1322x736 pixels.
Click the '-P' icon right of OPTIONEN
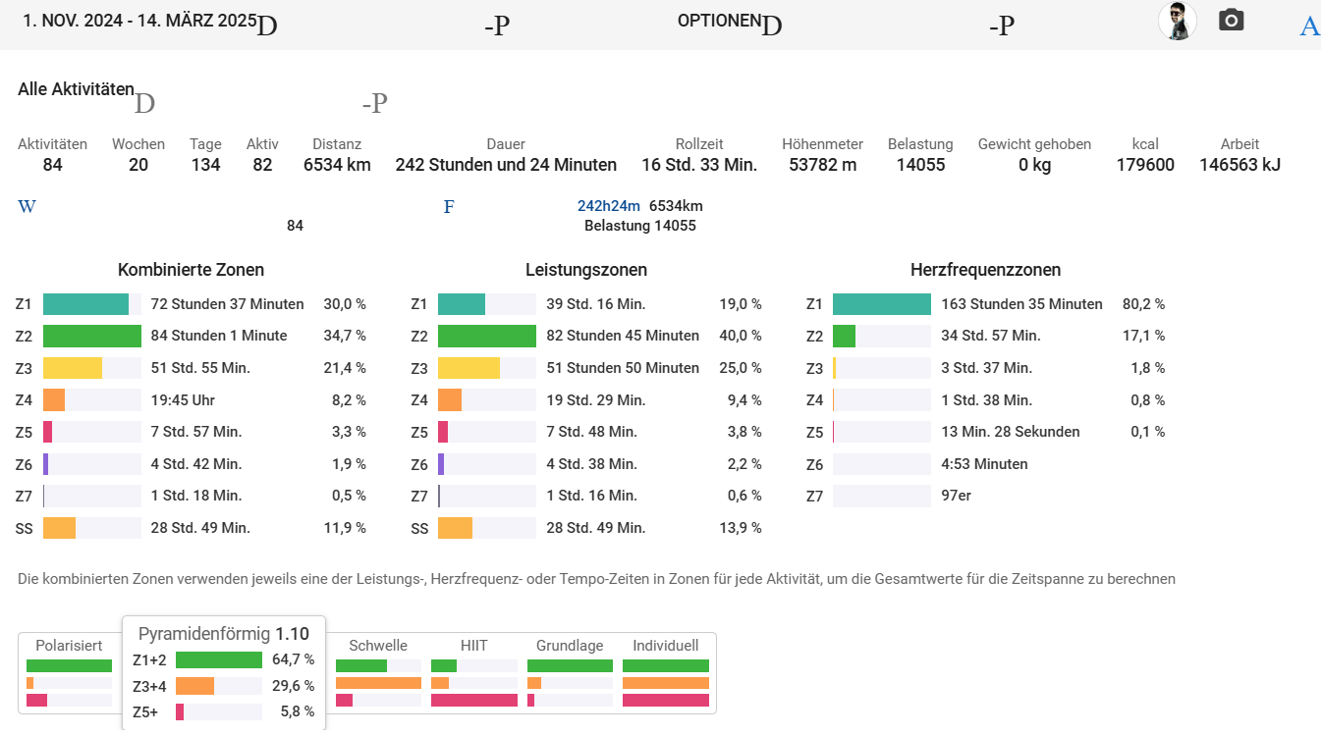point(1001,26)
